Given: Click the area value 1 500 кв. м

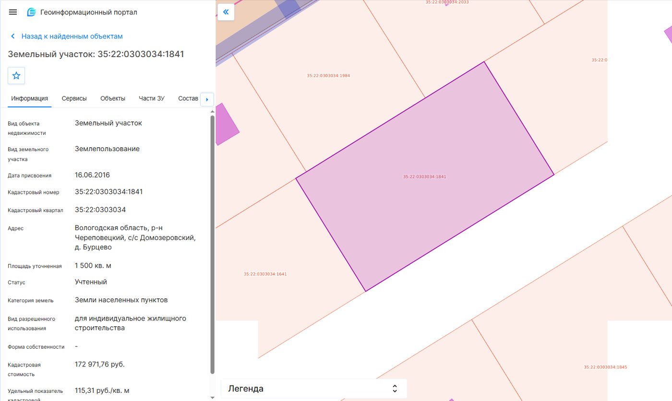Looking at the screenshot, I should point(93,266).
